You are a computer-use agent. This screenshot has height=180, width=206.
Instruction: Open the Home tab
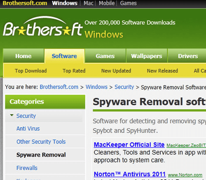click(23, 56)
